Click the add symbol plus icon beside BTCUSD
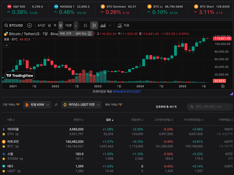The width and height of the screenshot is (234, 175). pos(30,25)
